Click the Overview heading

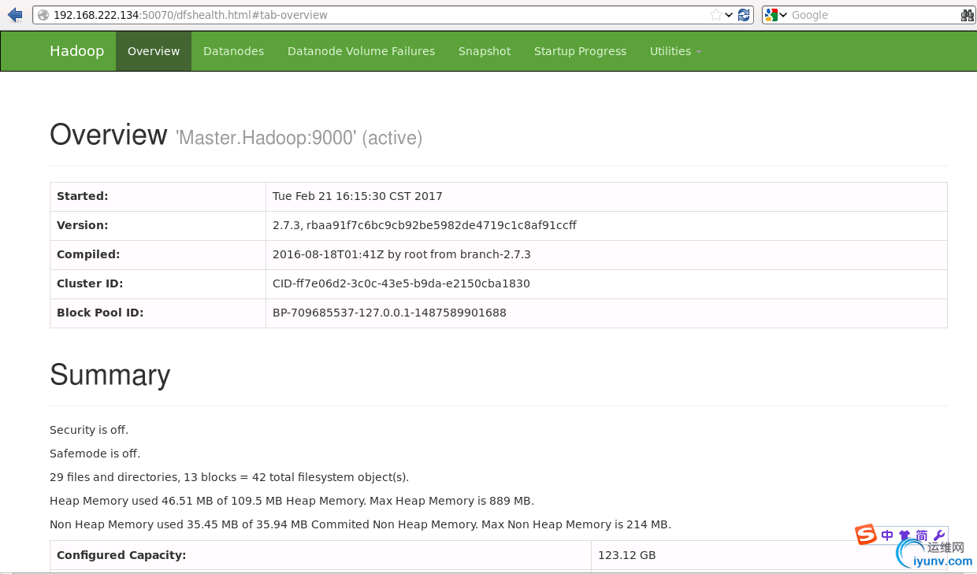(x=109, y=135)
